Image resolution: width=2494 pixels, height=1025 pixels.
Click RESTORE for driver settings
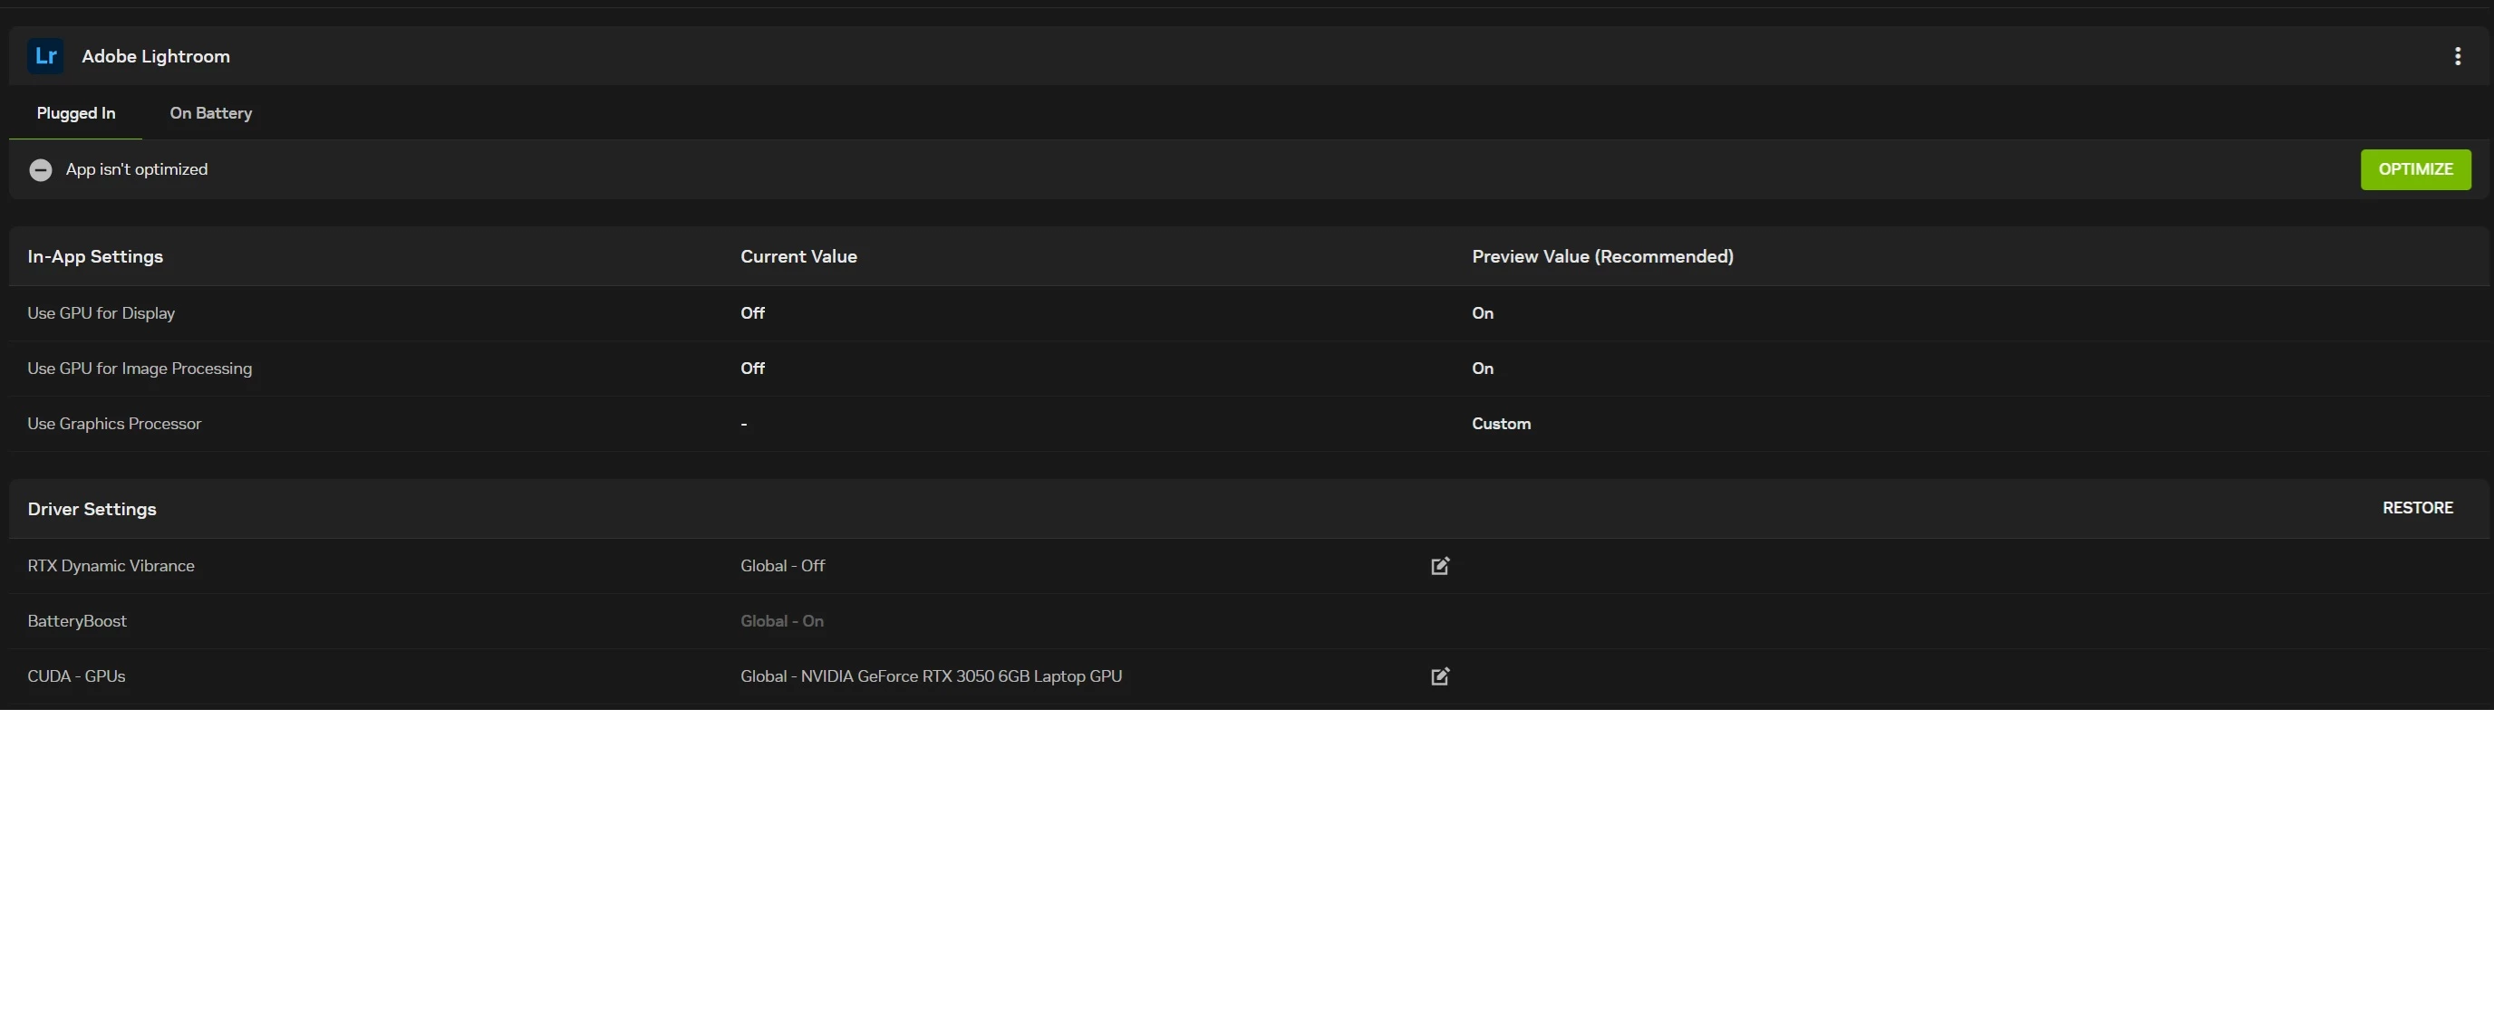(2417, 509)
